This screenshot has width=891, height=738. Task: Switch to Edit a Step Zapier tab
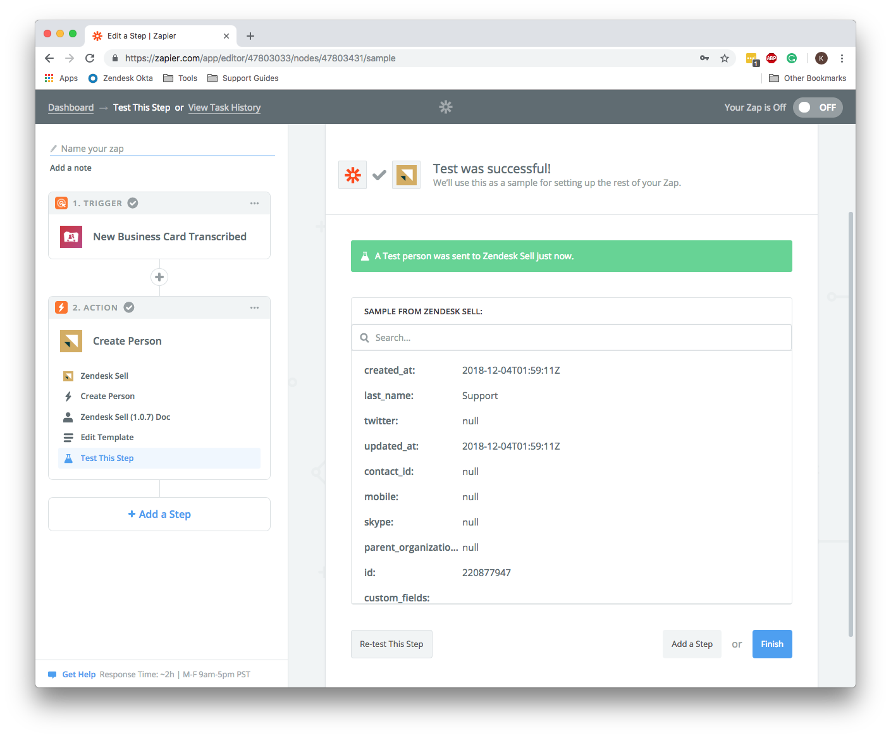[x=161, y=36]
